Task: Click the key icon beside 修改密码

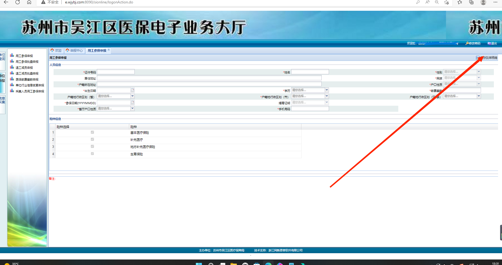Action: (x=467, y=43)
